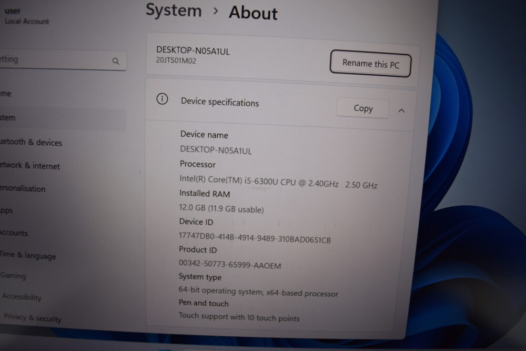Select the 12.0 GB installed RAM value
526x351 pixels.
click(x=221, y=208)
